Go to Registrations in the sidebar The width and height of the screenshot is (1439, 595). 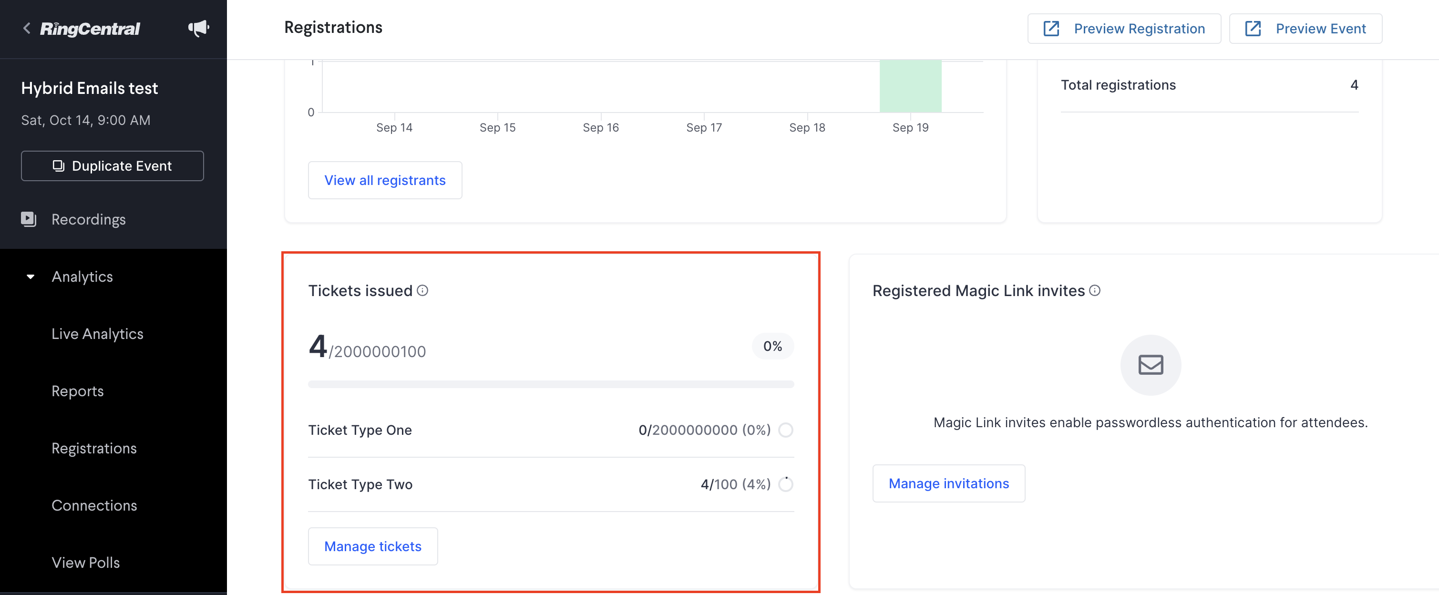pyautogui.click(x=94, y=448)
